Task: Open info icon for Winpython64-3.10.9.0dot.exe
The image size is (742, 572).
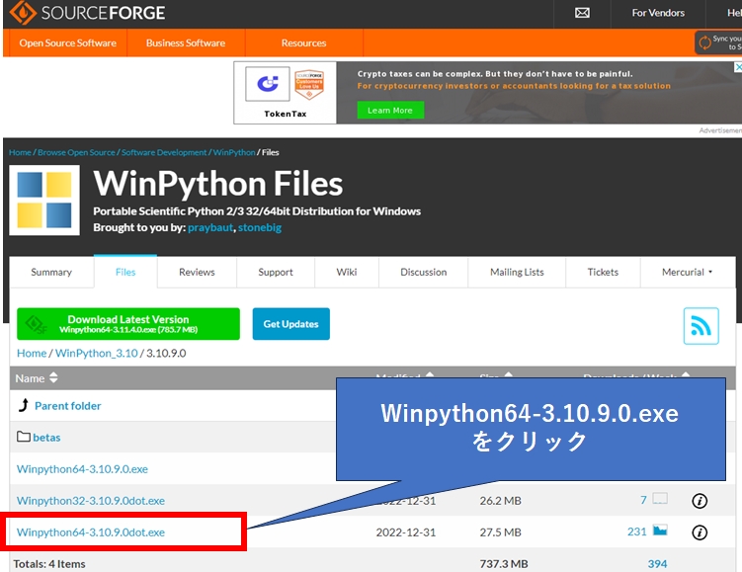Action: coord(700,532)
